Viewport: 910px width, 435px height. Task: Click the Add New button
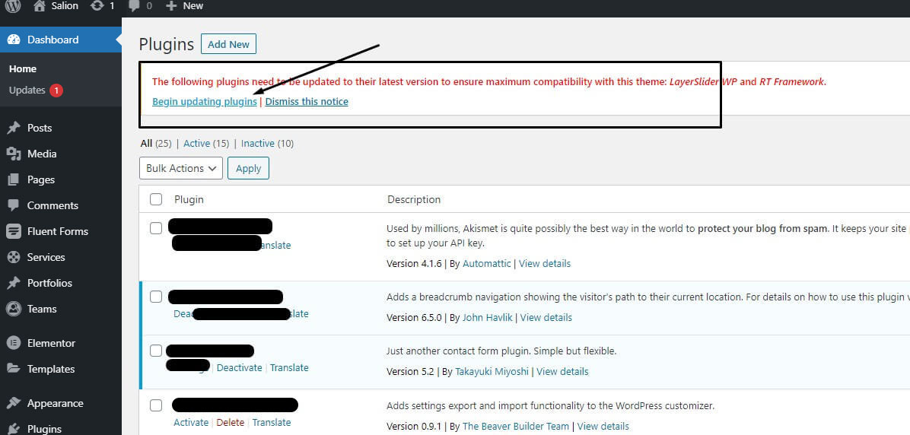229,44
